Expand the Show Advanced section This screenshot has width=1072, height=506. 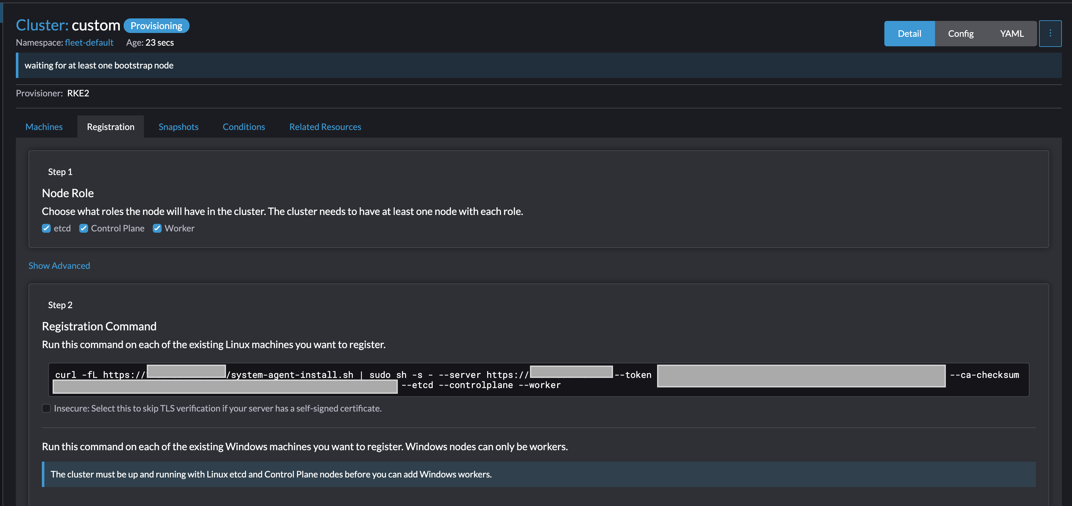tap(59, 265)
